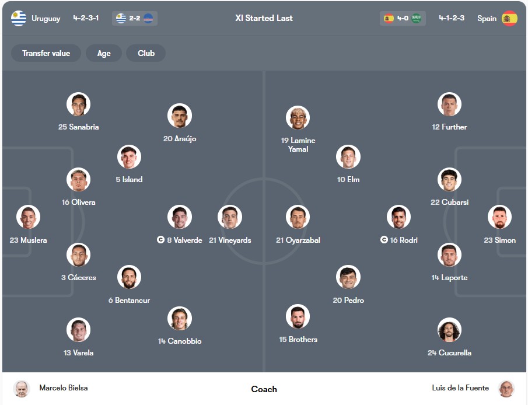Open Uruguay's 2-2 last match result
The image size is (528, 405).
pyautogui.click(x=135, y=18)
